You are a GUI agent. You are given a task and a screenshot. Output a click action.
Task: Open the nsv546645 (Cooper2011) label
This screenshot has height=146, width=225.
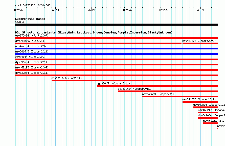32,51
